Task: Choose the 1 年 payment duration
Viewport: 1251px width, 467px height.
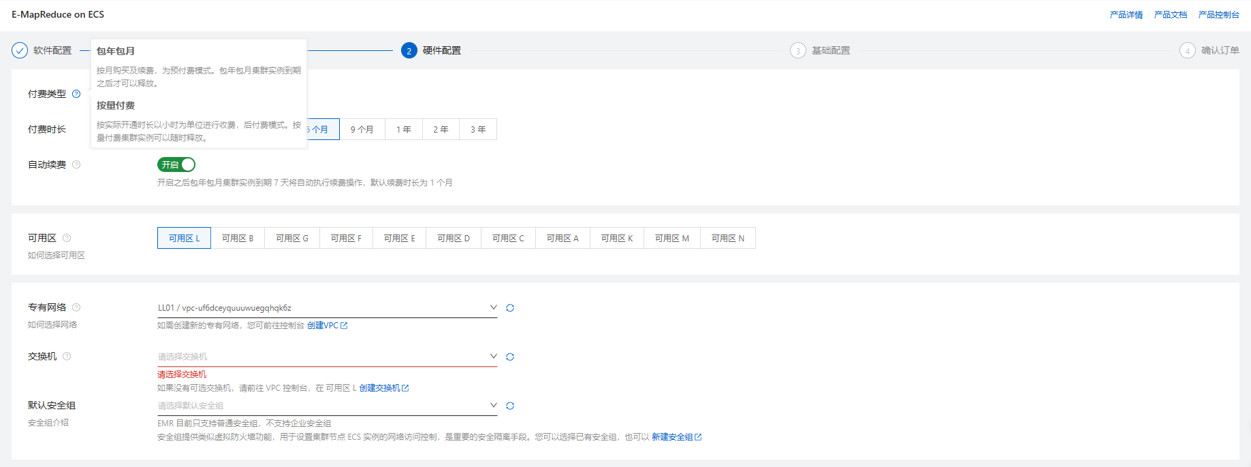Action: (x=404, y=129)
